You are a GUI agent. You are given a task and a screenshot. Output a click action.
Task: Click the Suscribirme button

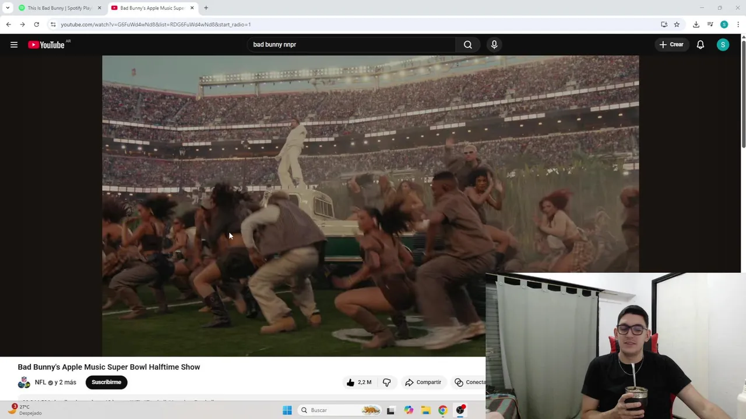click(x=106, y=382)
